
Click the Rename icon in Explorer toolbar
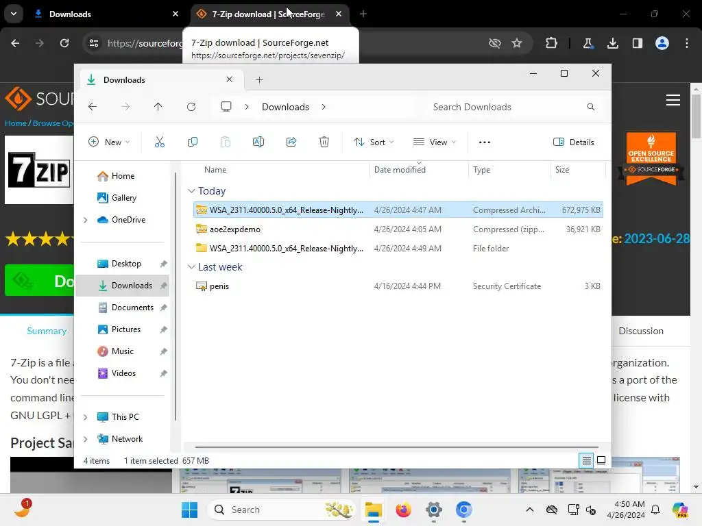[258, 142]
